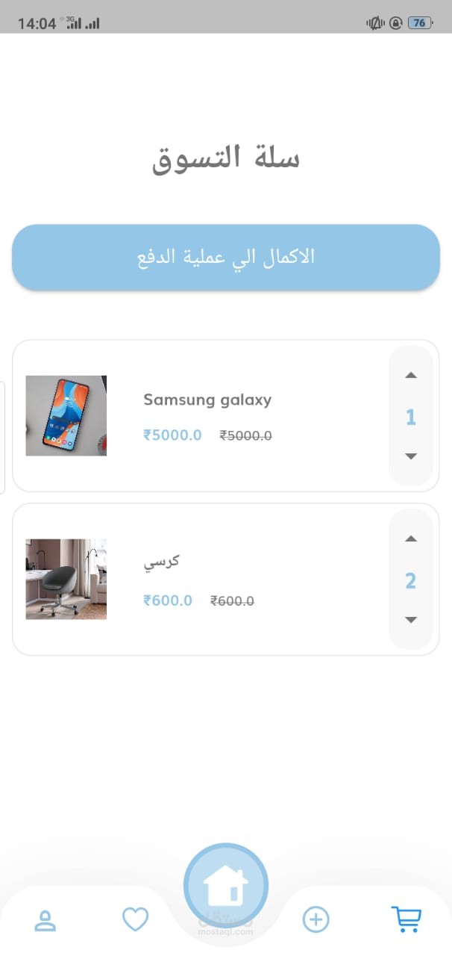Image resolution: width=452 pixels, height=956 pixels.
Task: Tap the battery indicator in status bar
Action: click(419, 23)
